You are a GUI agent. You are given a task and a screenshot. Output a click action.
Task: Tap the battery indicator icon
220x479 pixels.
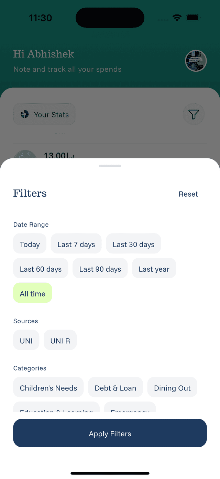point(193,18)
